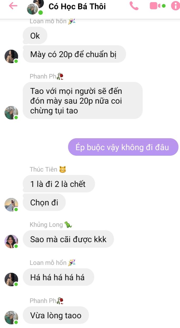Select the 1 là đi 2 là chết message
Screen dimensions: 180x328
click(59, 184)
